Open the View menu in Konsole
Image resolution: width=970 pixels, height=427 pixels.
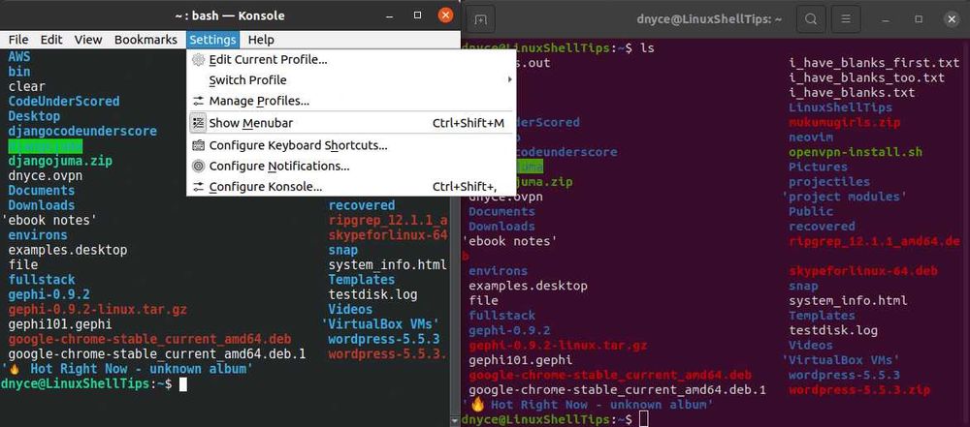(88, 40)
